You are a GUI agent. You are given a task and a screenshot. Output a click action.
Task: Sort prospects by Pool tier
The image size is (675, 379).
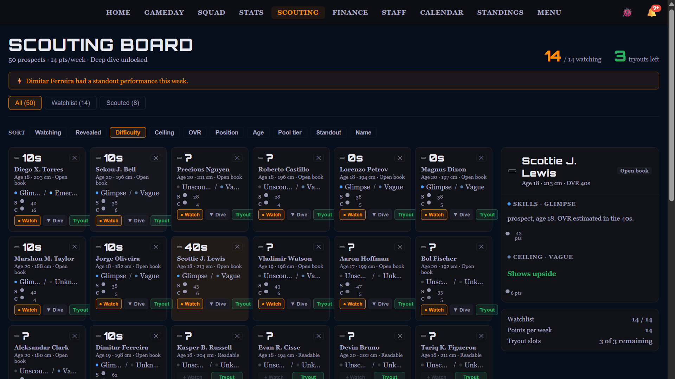click(290, 133)
